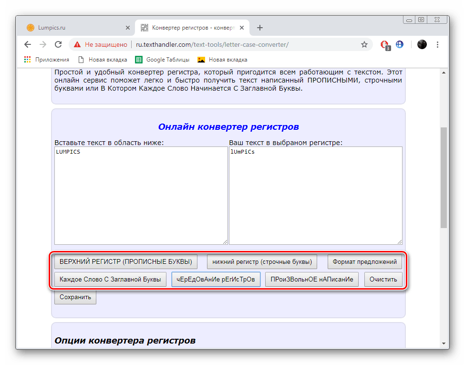Click the back navigation arrow
Image resolution: width=465 pixels, height=365 pixels.
(27, 44)
